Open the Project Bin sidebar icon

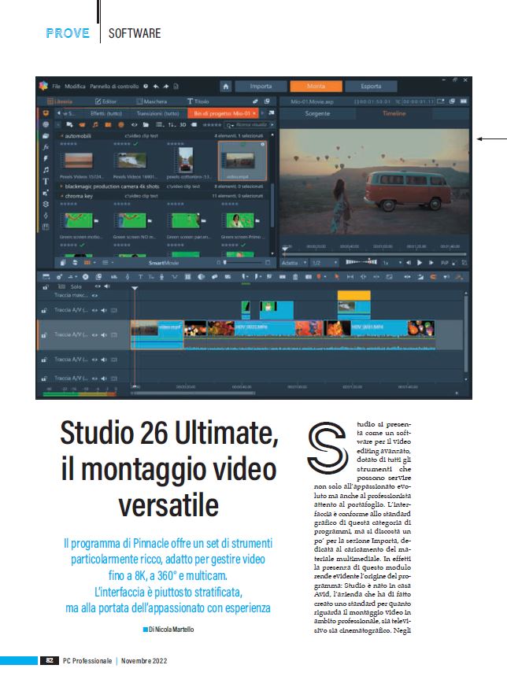[45, 113]
